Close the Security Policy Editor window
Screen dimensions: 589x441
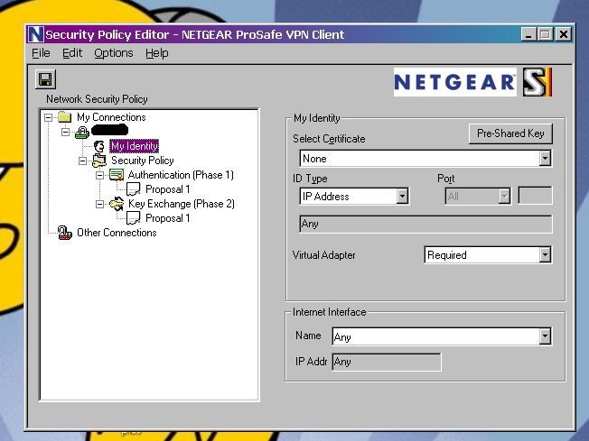click(564, 34)
